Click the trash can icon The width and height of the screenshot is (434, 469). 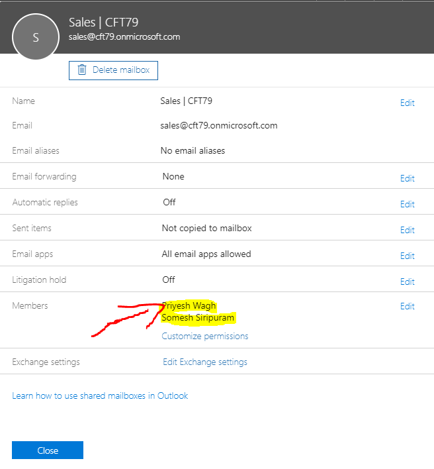(82, 70)
